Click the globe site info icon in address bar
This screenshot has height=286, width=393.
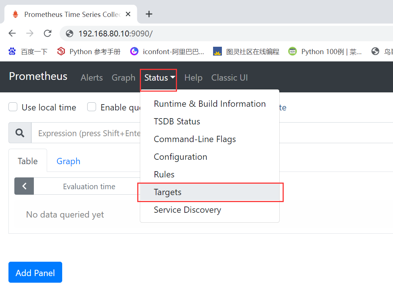70,33
